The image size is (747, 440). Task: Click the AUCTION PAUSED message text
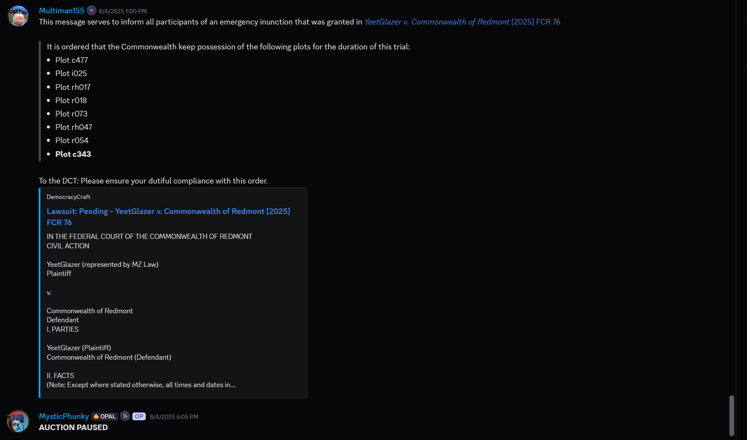[x=73, y=428]
